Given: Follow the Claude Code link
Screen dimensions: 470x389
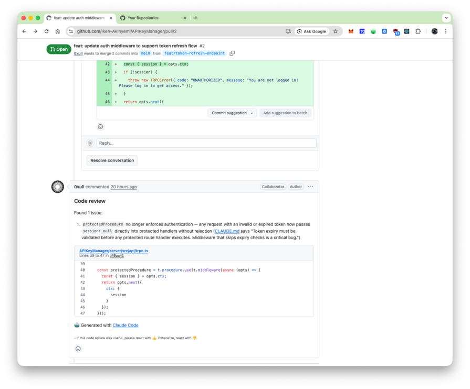Looking at the screenshot, I should pos(126,325).
